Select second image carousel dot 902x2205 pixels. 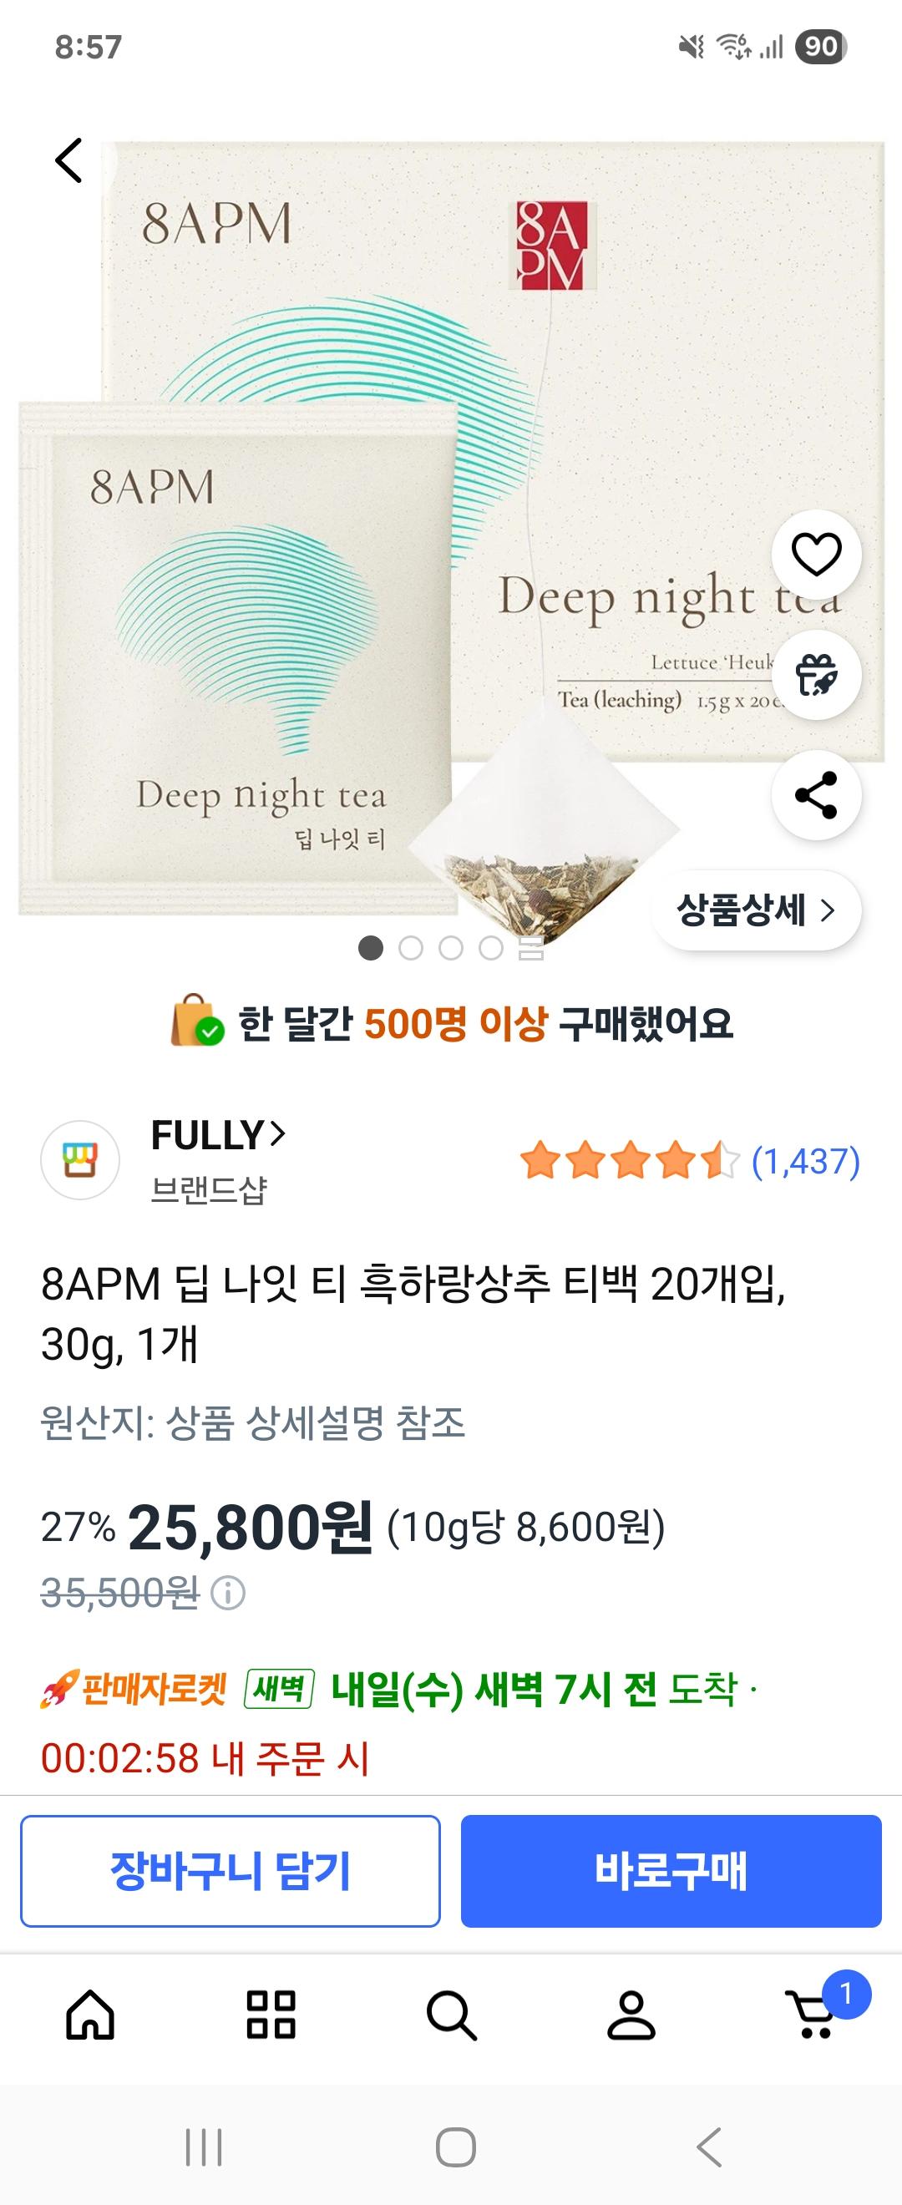click(x=411, y=948)
